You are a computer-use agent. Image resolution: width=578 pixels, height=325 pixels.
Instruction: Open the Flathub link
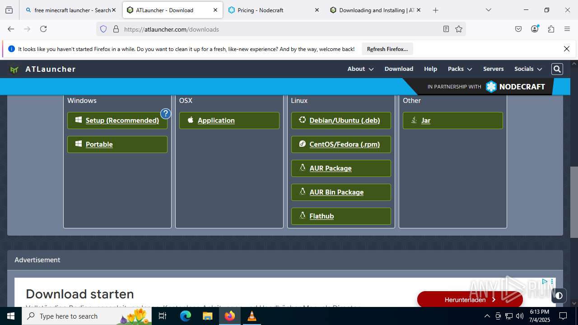(x=341, y=216)
